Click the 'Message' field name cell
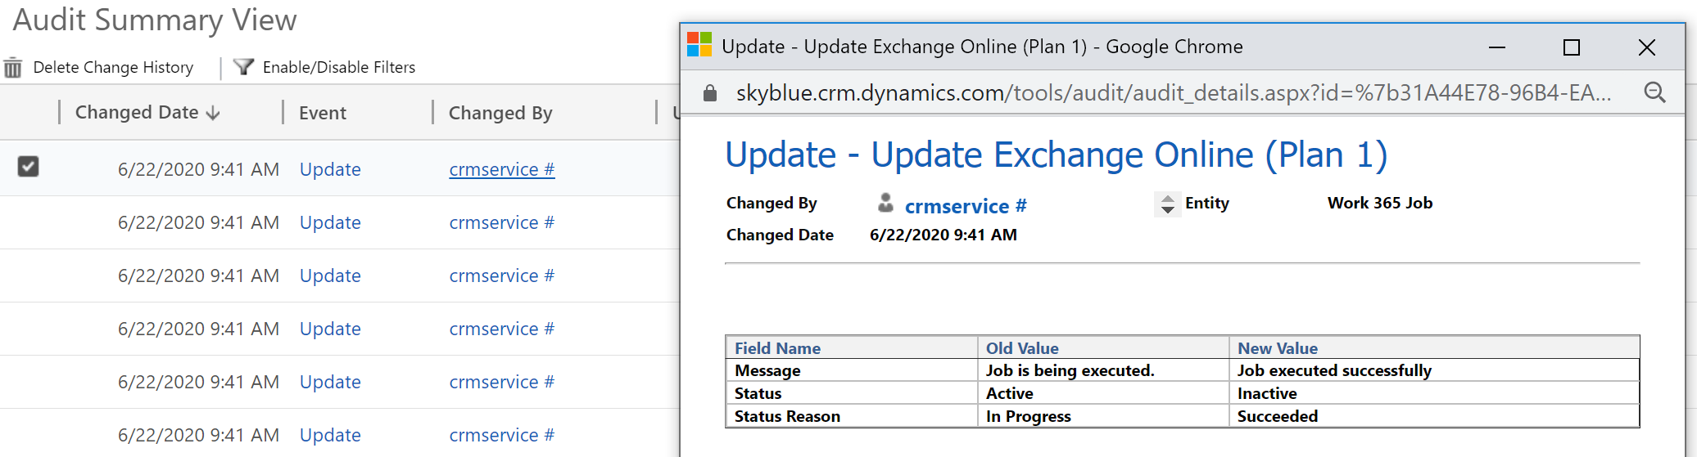This screenshot has height=457, width=1697. point(852,370)
